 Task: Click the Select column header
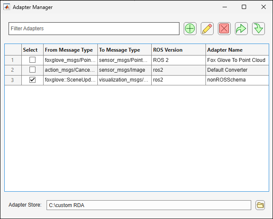pos(32,50)
